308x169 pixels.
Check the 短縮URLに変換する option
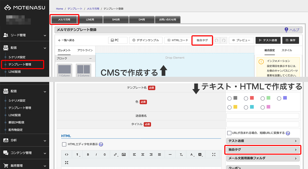click(x=229, y=133)
